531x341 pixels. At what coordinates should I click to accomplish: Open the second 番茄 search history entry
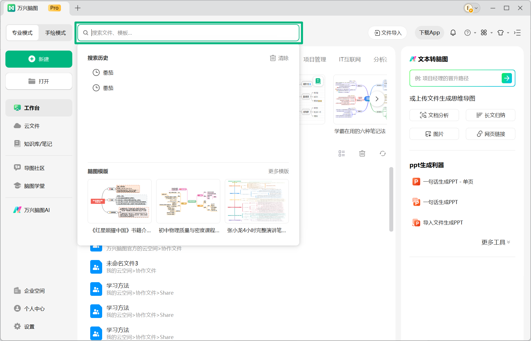point(103,88)
